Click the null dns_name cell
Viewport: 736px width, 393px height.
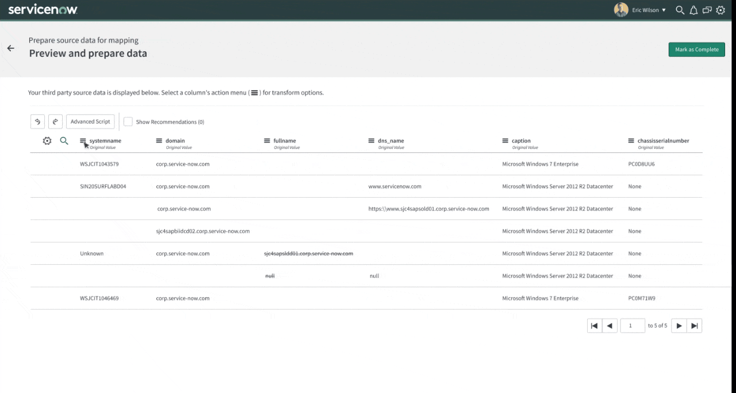pos(374,276)
